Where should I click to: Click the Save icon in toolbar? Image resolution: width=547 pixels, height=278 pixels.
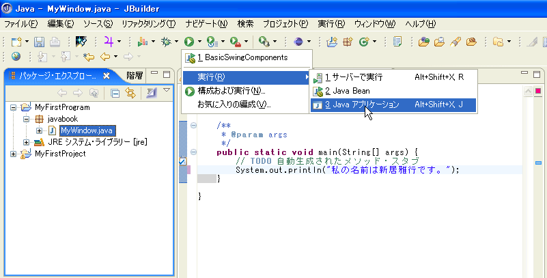pos(39,42)
